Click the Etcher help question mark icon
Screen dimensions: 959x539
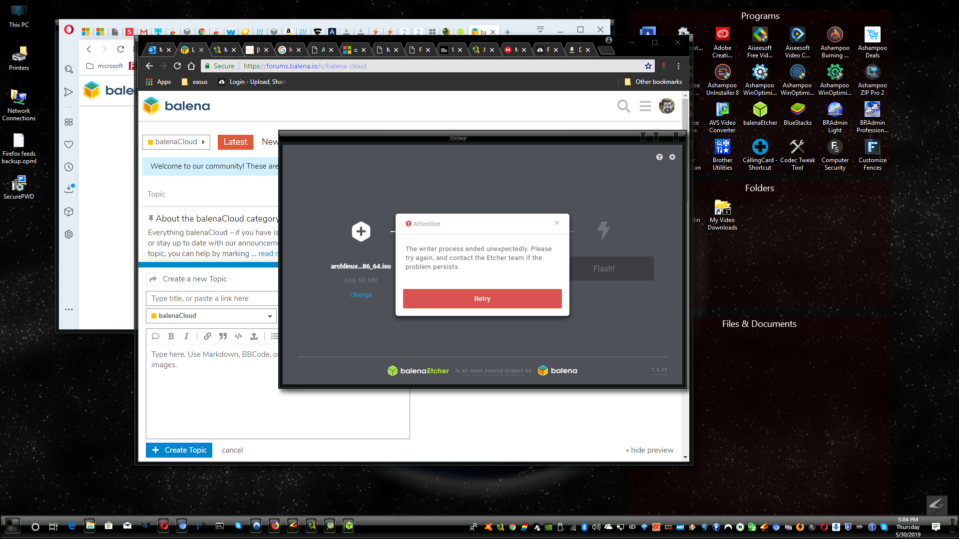(x=659, y=157)
